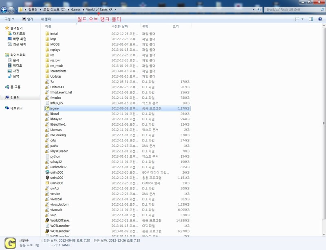Select the MODS folder icon
This screenshot has height=250, width=326.
[47, 44]
